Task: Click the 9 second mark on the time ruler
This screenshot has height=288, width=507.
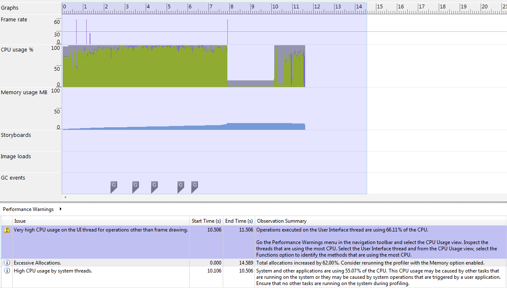Action: click(252, 7)
